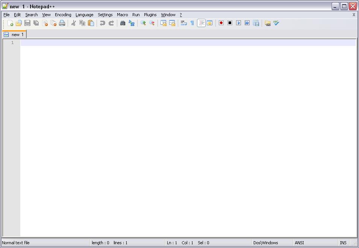Open the Macro menu
The width and height of the screenshot is (359, 248).
(122, 15)
